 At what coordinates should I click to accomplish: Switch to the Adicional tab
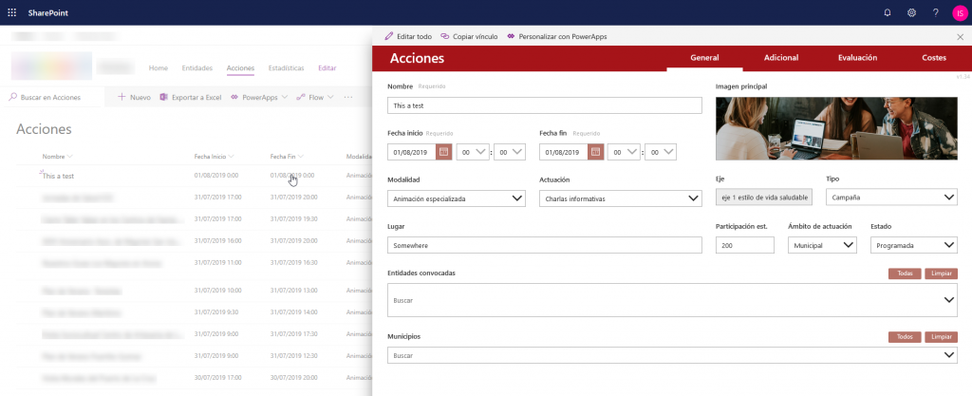(780, 59)
